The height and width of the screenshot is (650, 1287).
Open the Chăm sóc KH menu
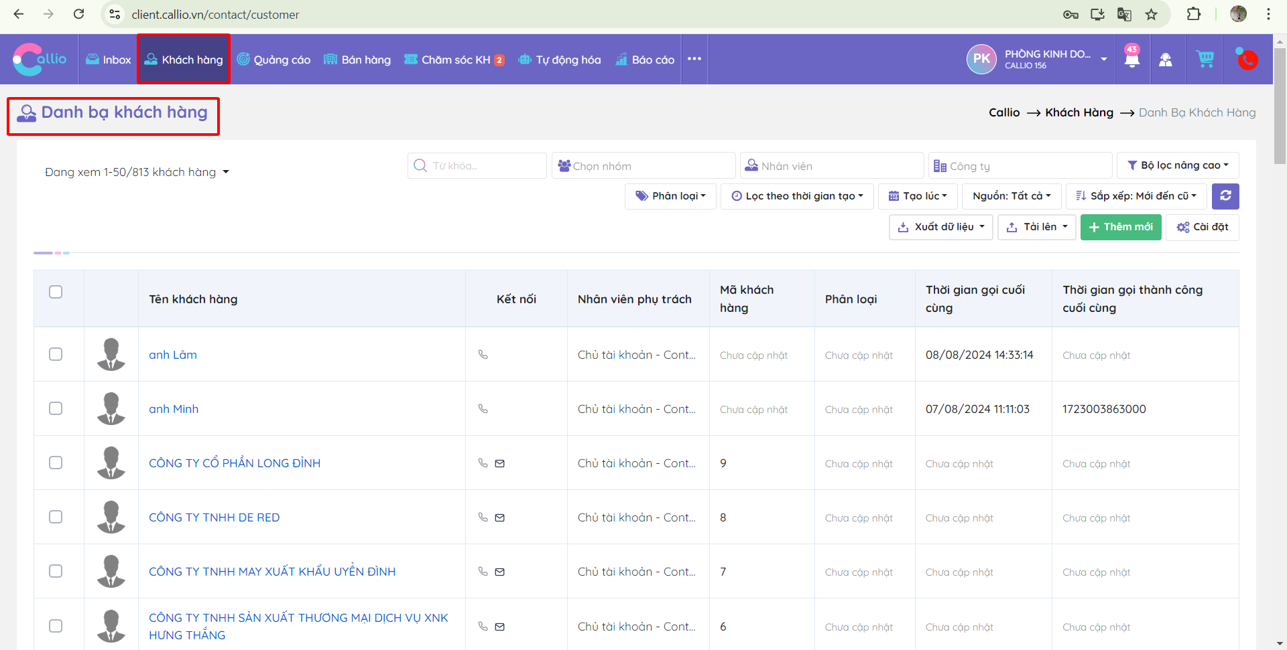point(454,60)
